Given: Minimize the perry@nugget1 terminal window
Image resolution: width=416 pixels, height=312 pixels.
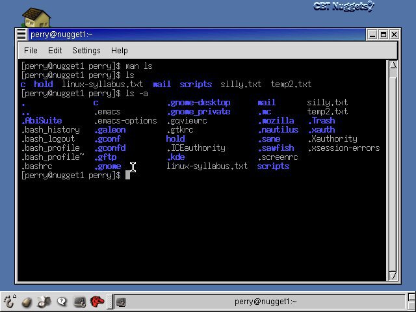Looking at the screenshot, I should (x=372, y=34).
